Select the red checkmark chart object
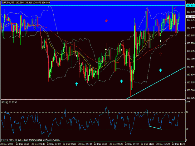195x146 pixels. [175, 7]
